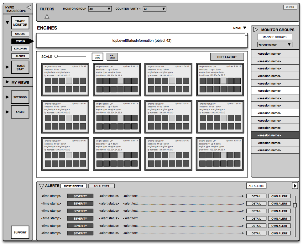Open Explorer in the sidebar
This screenshot has height=246, width=303.
pyautogui.click(x=20, y=49)
